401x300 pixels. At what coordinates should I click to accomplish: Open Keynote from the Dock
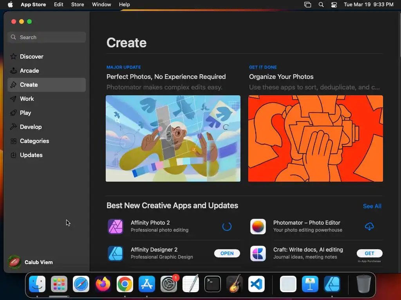coord(310,284)
